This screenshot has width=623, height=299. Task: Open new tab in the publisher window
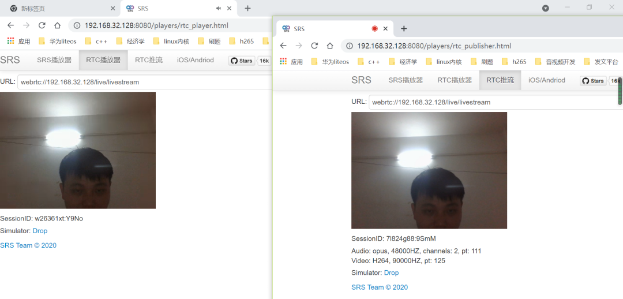click(404, 29)
